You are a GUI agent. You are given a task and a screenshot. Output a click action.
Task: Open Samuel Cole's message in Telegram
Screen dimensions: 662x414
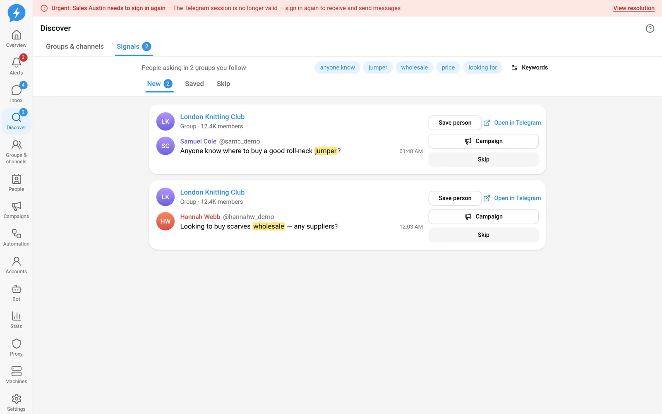512,123
